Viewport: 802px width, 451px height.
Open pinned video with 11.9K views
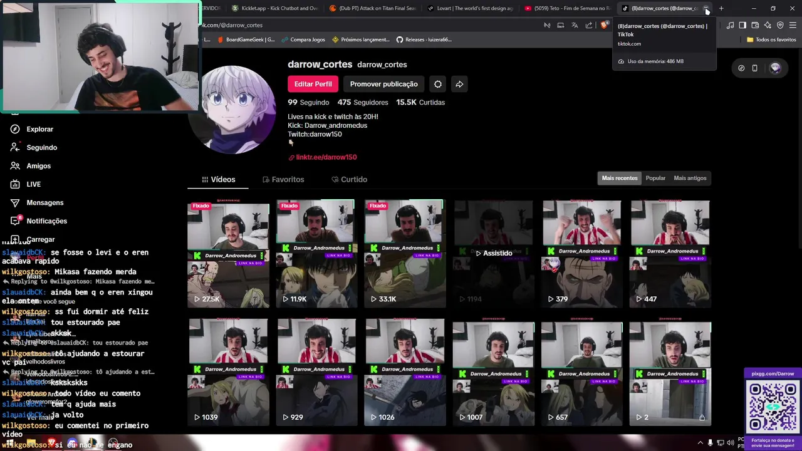pyautogui.click(x=316, y=254)
